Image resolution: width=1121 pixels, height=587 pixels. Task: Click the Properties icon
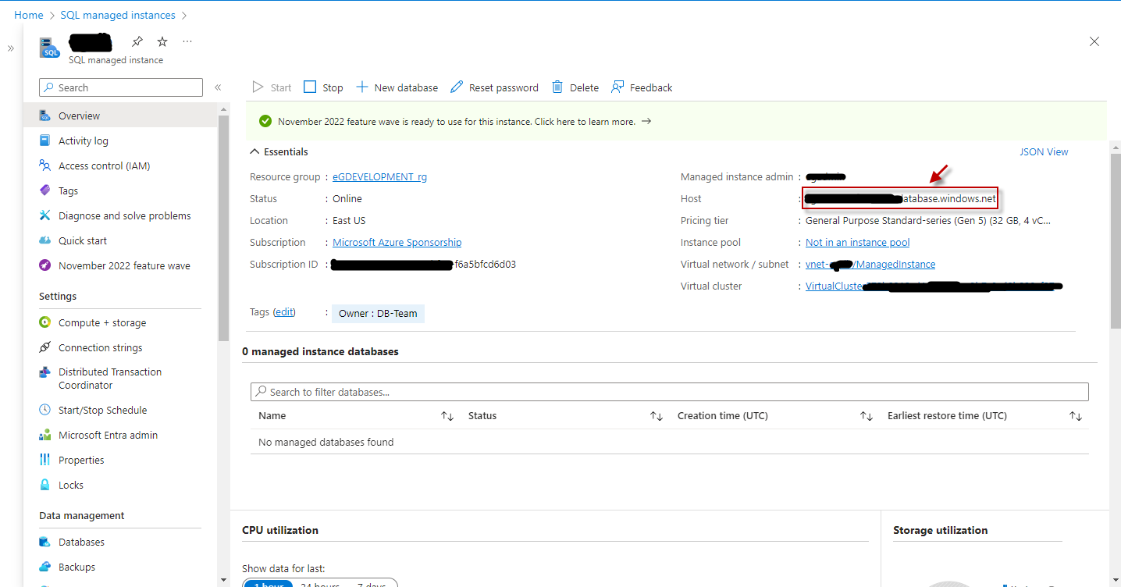(44, 460)
